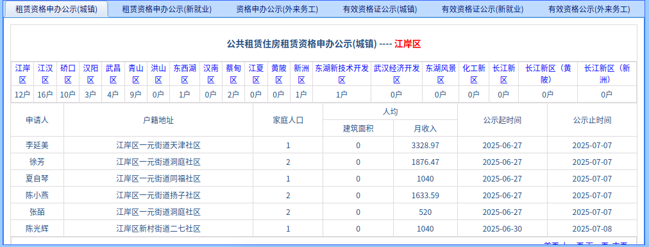Select applicant name 张皕
The width and height of the screenshot is (649, 247).
(x=37, y=212)
